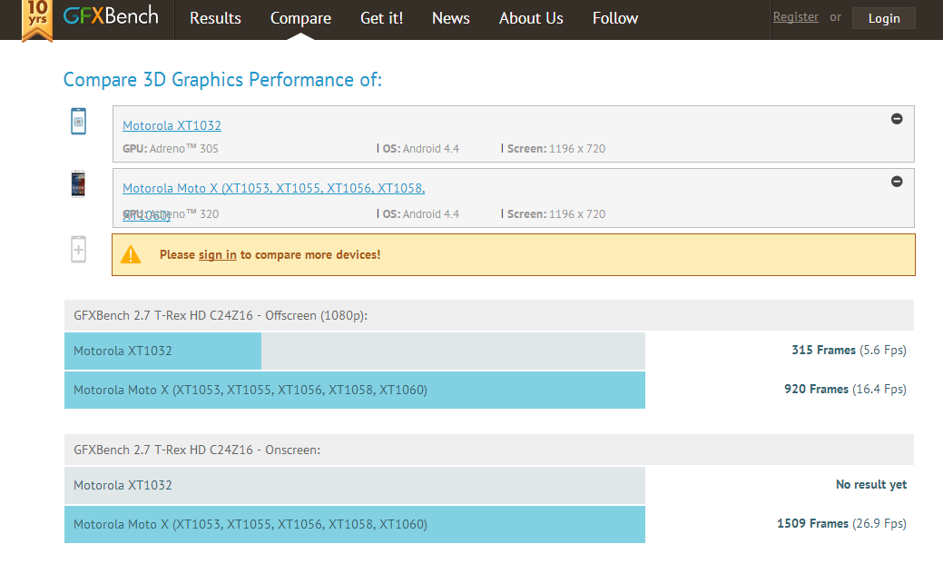Image resolution: width=943 pixels, height=564 pixels.
Task: Click the Moto X screen resolution text
Action: coord(556,214)
